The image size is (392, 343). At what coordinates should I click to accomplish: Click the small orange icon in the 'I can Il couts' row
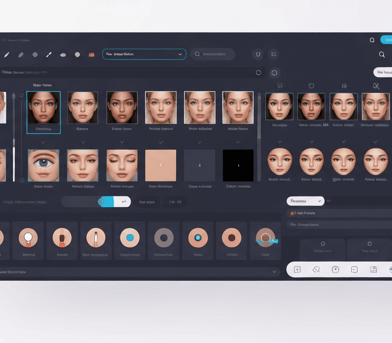click(292, 213)
